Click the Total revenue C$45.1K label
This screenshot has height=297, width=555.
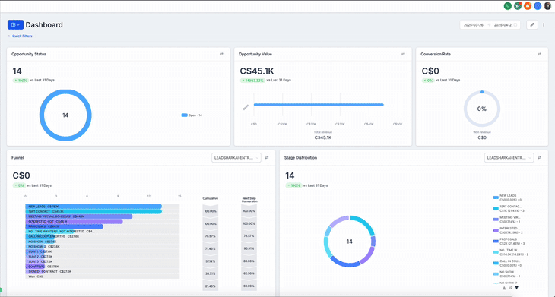tap(323, 135)
